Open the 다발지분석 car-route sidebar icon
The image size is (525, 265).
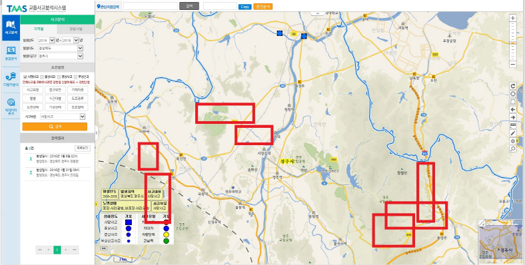(x=11, y=79)
